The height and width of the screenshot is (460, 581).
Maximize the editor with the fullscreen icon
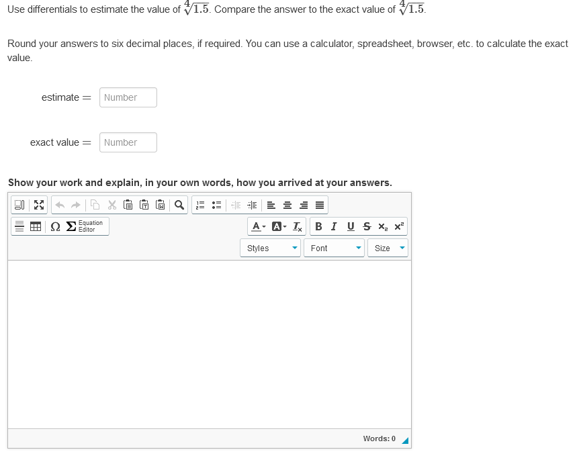click(39, 205)
